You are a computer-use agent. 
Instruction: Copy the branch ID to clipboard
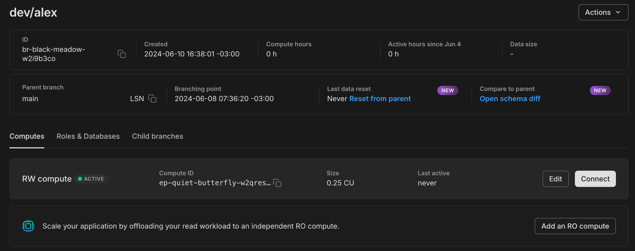[121, 54]
